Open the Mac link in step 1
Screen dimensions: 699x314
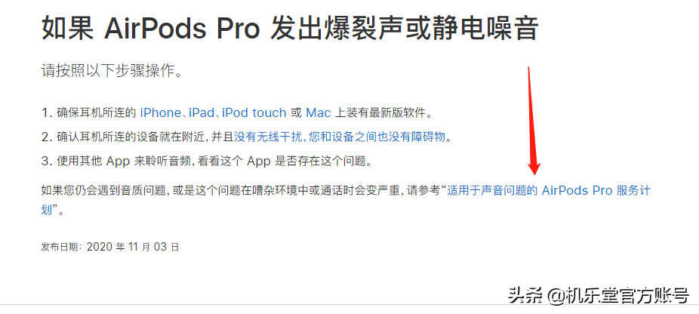319,113
